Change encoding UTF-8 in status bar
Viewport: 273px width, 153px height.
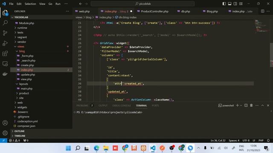coord(246,141)
